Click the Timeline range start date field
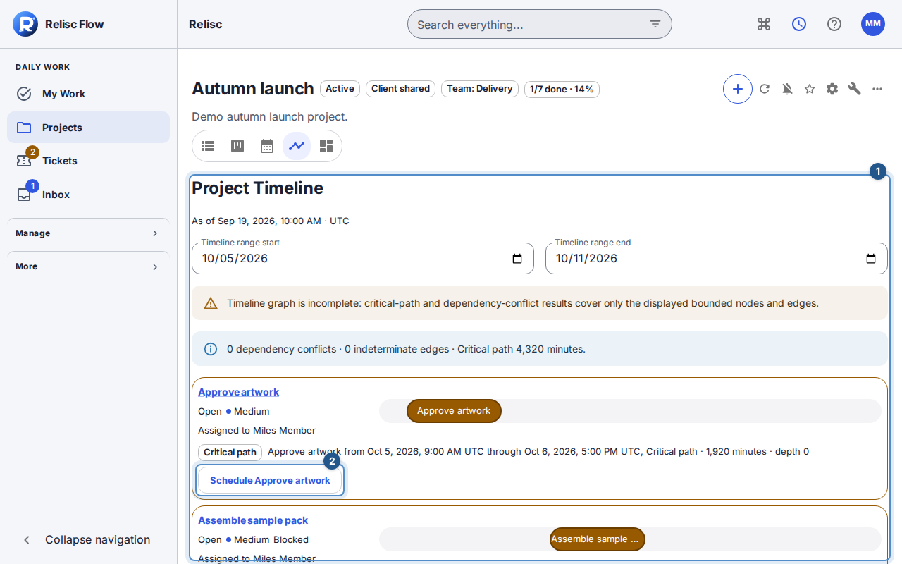The height and width of the screenshot is (564, 902). click(x=363, y=259)
